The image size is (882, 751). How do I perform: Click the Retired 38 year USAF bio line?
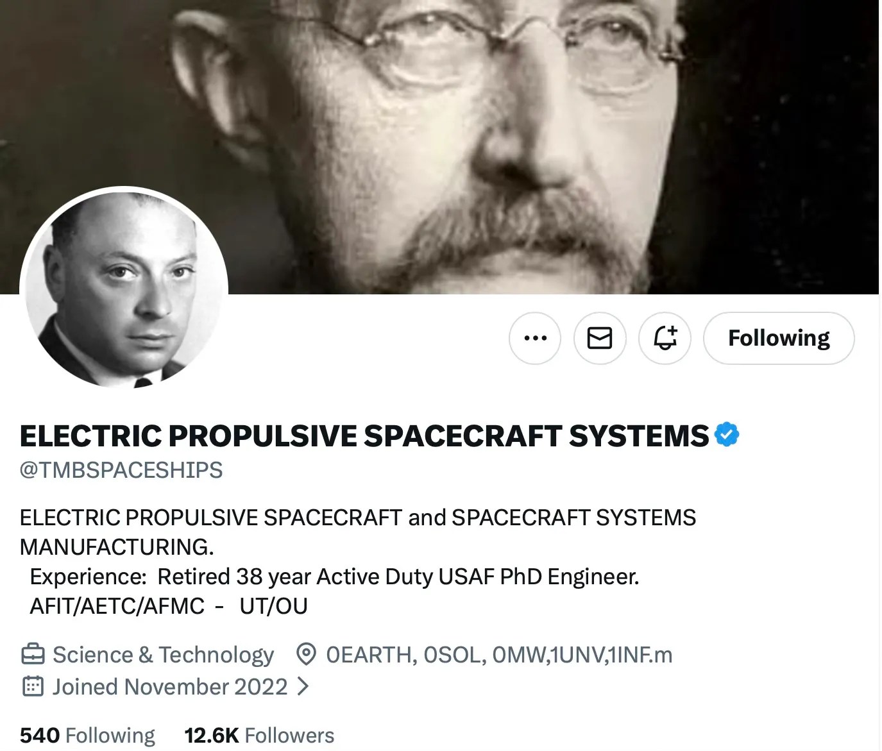[334, 577]
